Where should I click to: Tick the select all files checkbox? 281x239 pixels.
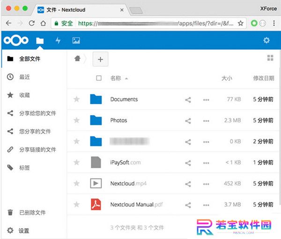point(99,78)
